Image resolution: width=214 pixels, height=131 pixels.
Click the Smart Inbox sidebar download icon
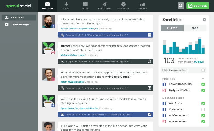7,18
